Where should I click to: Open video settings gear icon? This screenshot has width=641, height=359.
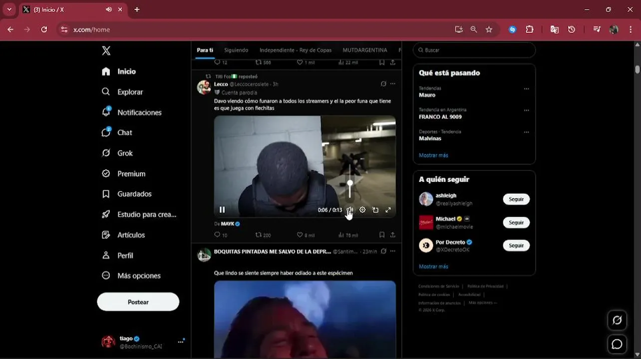[x=362, y=210]
